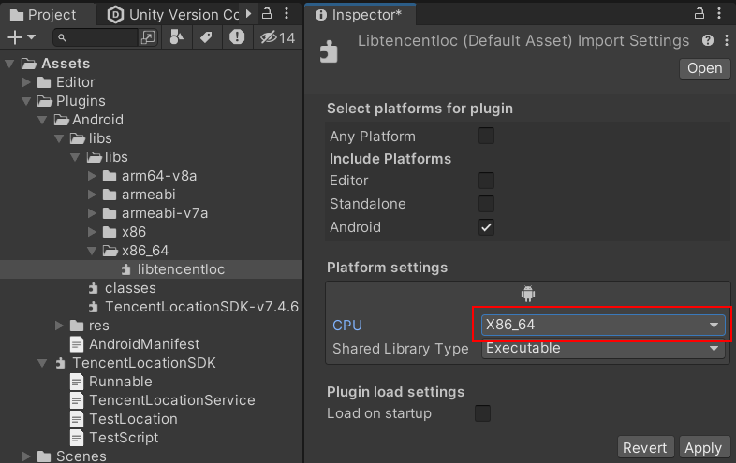The height and width of the screenshot is (463, 736).
Task: Select the Project tab
Action: (x=46, y=14)
